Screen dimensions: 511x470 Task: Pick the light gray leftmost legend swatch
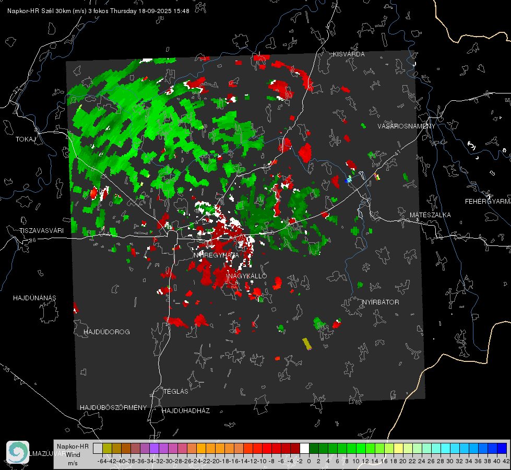pyautogui.click(x=98, y=448)
